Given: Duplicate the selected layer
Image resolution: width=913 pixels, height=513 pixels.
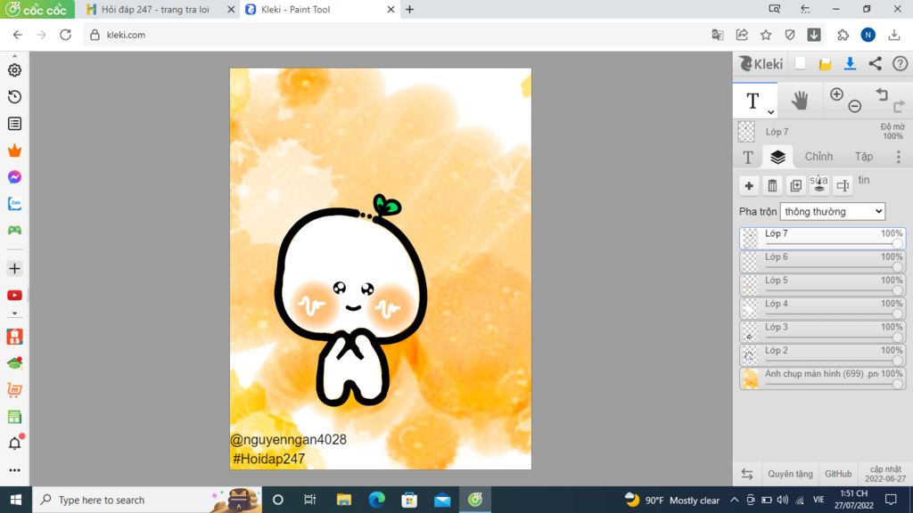Looking at the screenshot, I should click(x=795, y=185).
